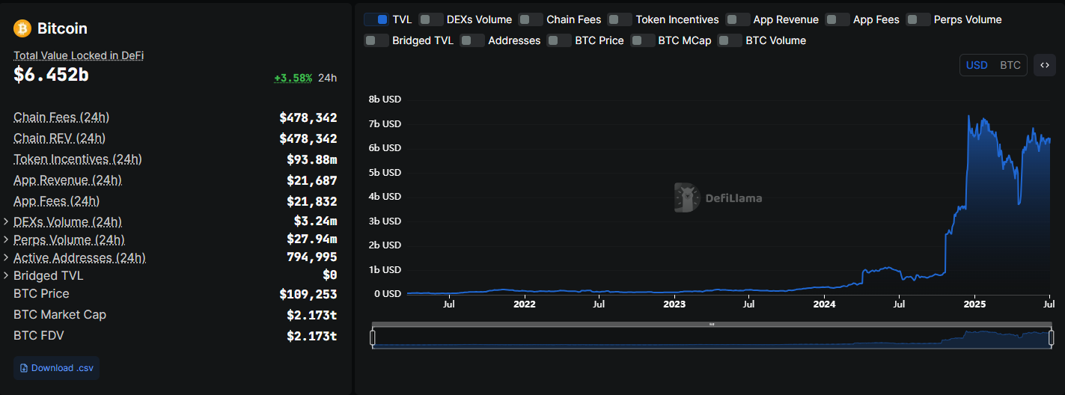Click the right handle of the range slider
Image resolution: width=1065 pixels, height=395 pixels.
point(1051,338)
